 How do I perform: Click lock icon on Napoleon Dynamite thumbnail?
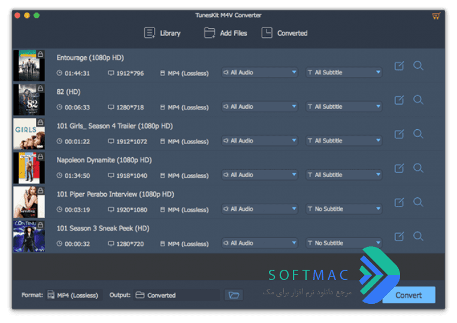tap(41, 156)
